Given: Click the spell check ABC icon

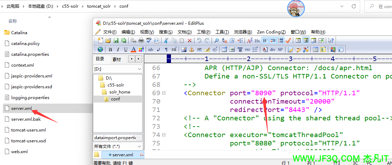Looking at the screenshot, I should (149, 40).
